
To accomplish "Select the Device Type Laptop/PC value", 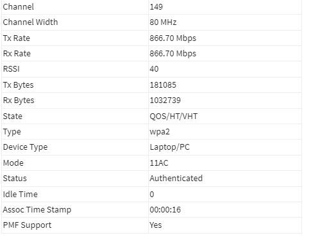I will point(169,147).
